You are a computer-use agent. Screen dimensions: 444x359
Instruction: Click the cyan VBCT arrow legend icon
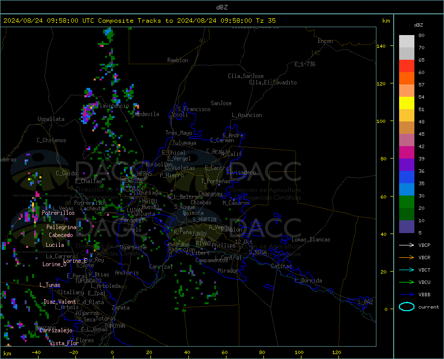pos(407,270)
